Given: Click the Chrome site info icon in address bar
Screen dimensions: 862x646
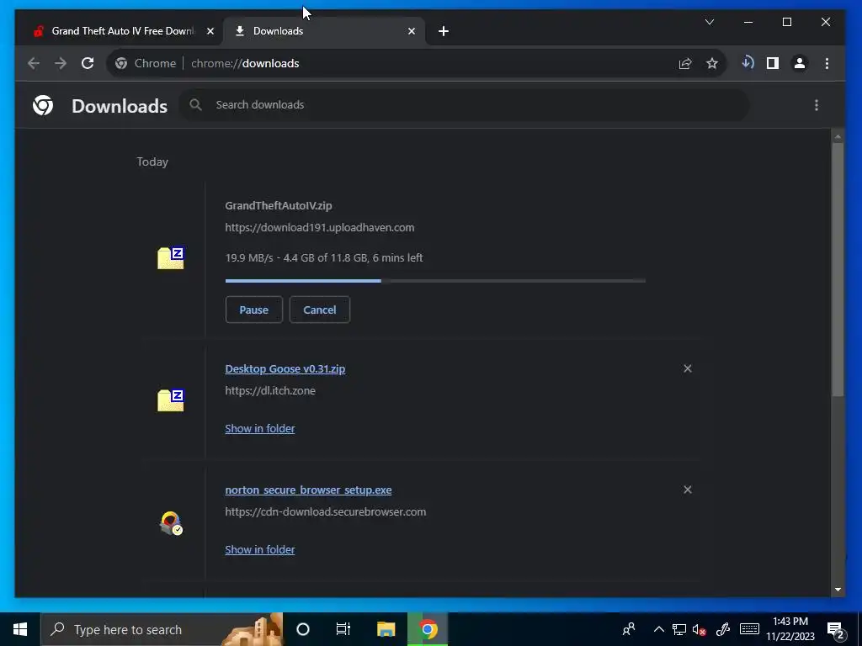Looking at the screenshot, I should 121,63.
